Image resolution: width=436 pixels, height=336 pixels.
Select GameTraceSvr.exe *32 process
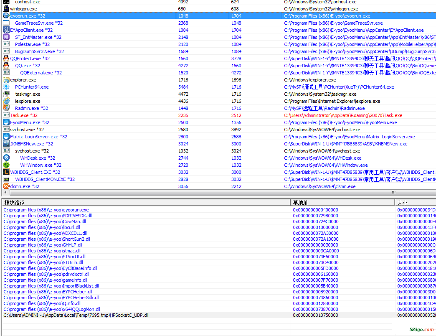pos(219,23)
